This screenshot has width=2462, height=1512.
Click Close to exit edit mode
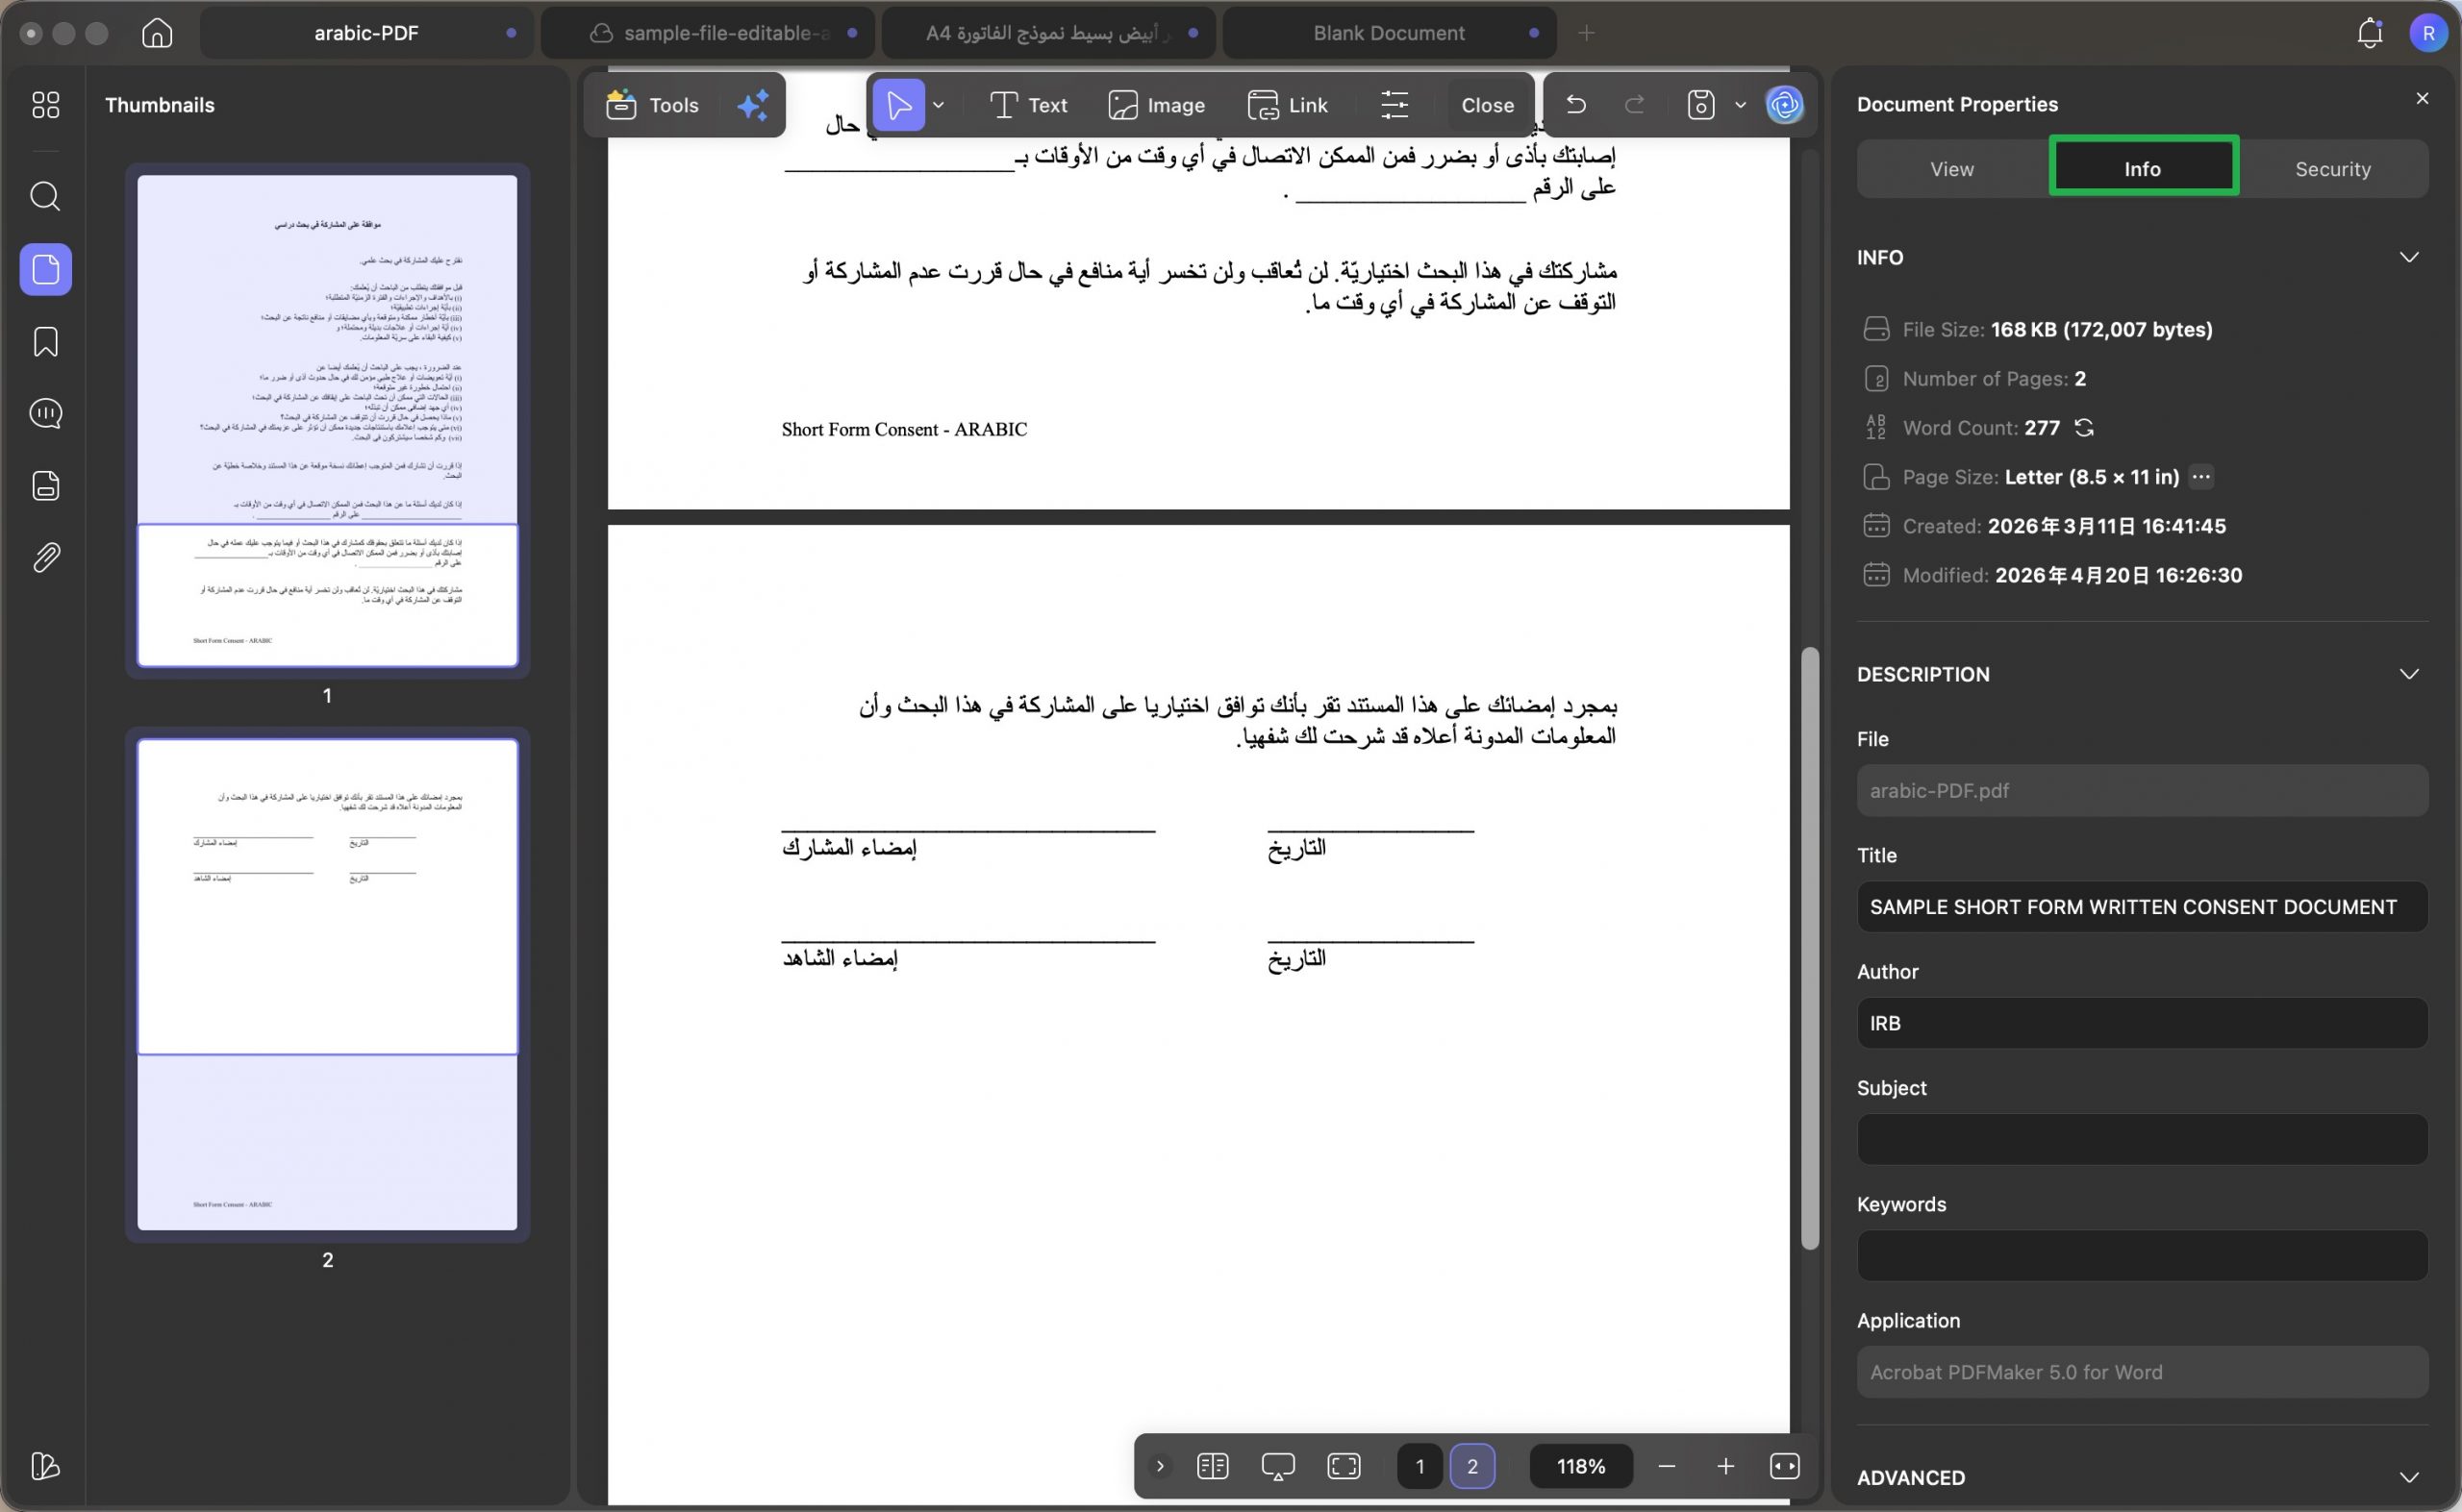click(1488, 105)
